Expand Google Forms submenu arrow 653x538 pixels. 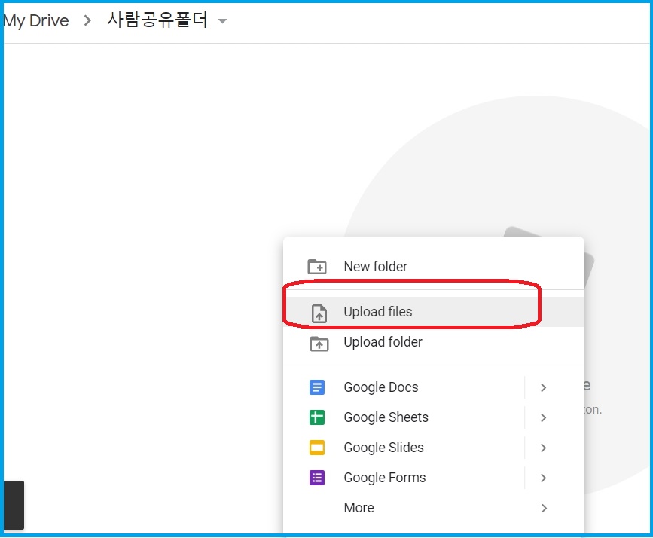543,478
